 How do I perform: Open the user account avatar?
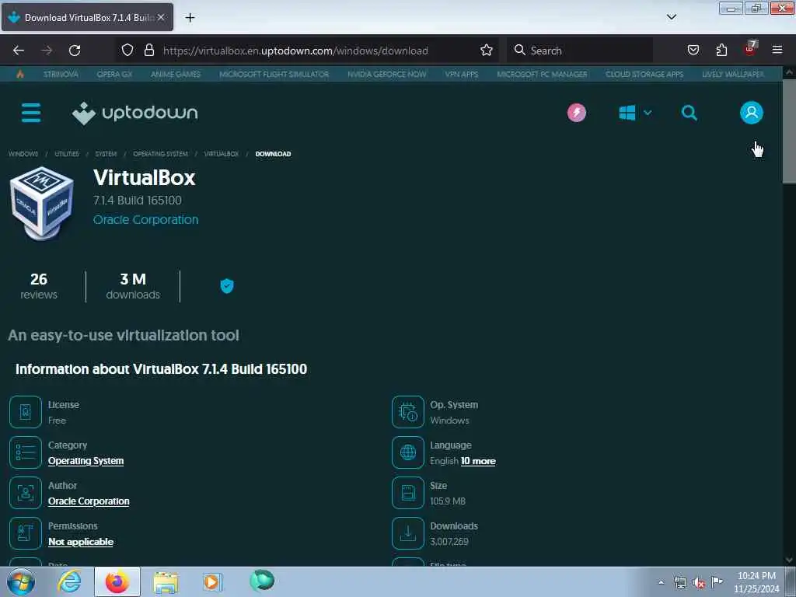[752, 113]
